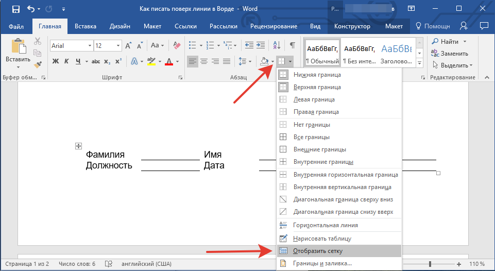Screen dimensions: 495x271
Task: Select Отобразить сетку from borders menu
Action: click(318, 251)
